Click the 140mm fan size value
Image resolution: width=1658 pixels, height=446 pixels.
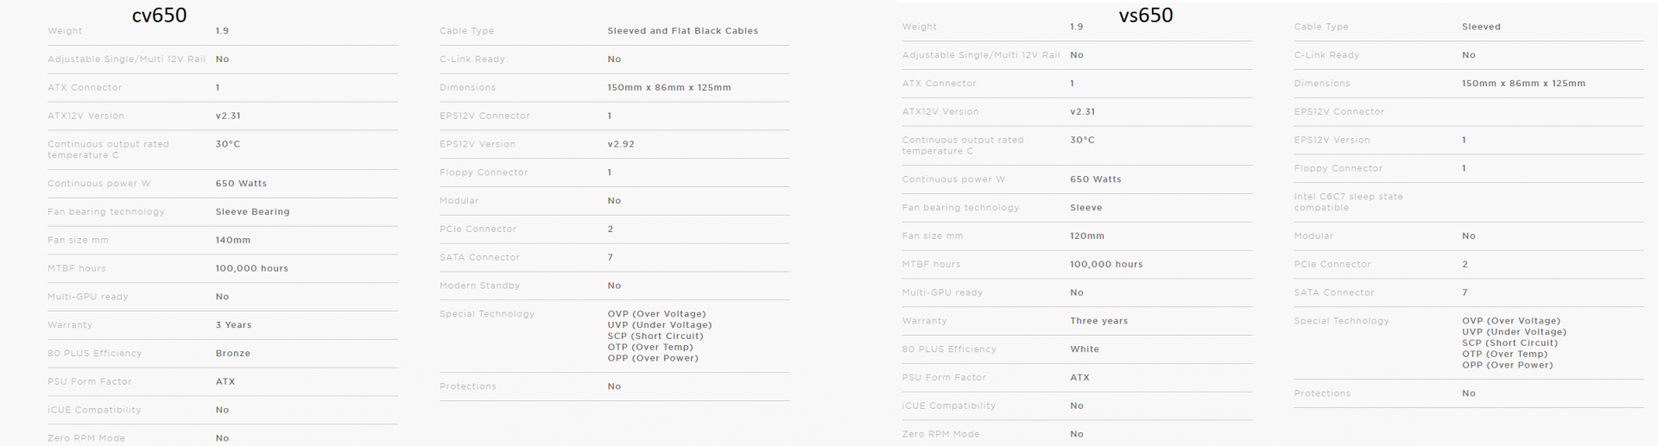pyautogui.click(x=232, y=241)
